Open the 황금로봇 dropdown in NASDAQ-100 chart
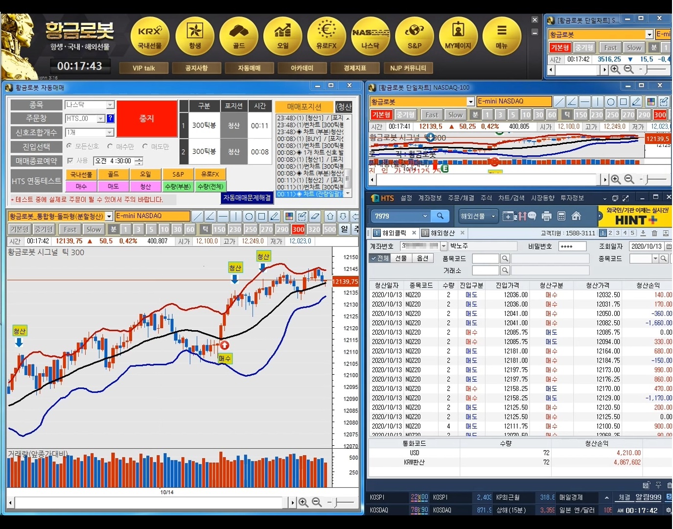 [x=470, y=101]
